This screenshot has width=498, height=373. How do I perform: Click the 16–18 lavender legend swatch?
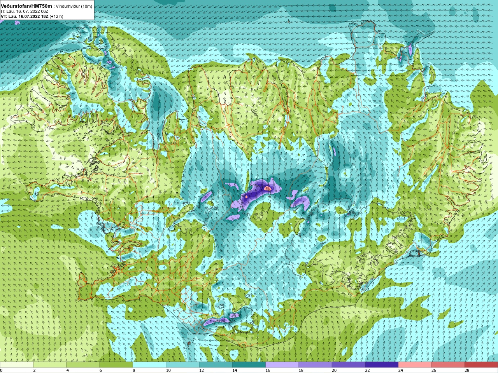coord(282,365)
